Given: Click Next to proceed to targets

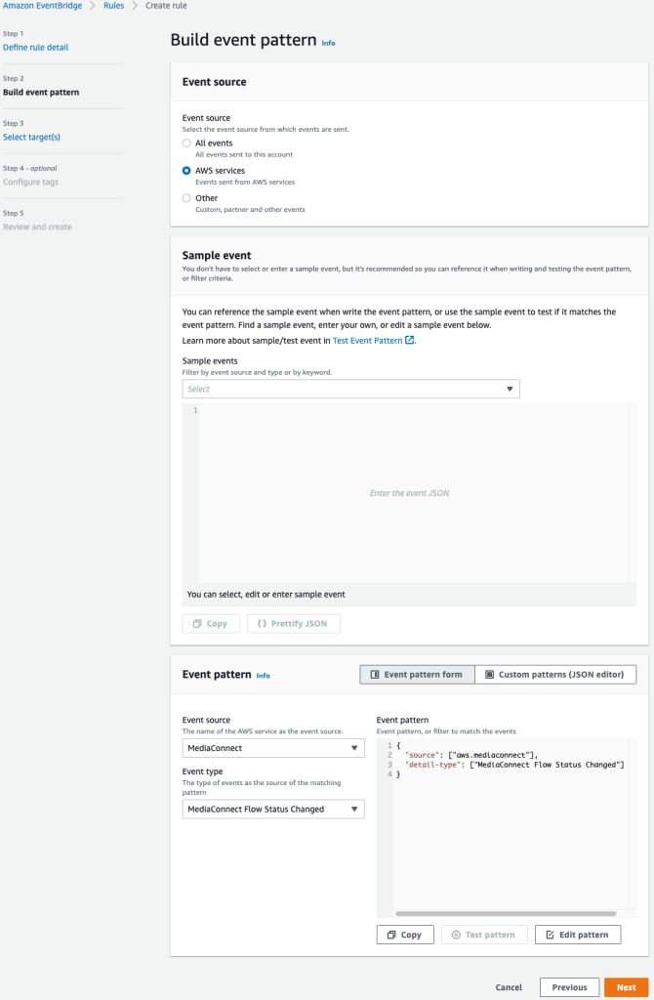Looking at the screenshot, I should click(626, 987).
